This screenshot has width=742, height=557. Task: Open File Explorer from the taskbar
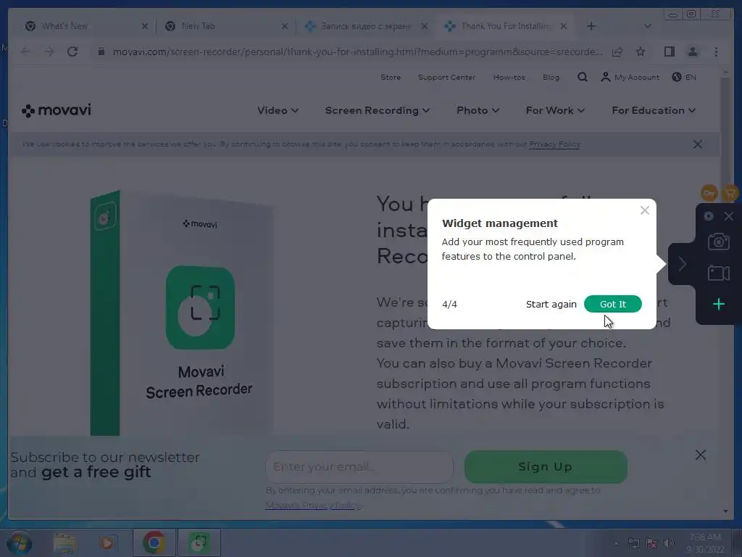click(x=64, y=542)
